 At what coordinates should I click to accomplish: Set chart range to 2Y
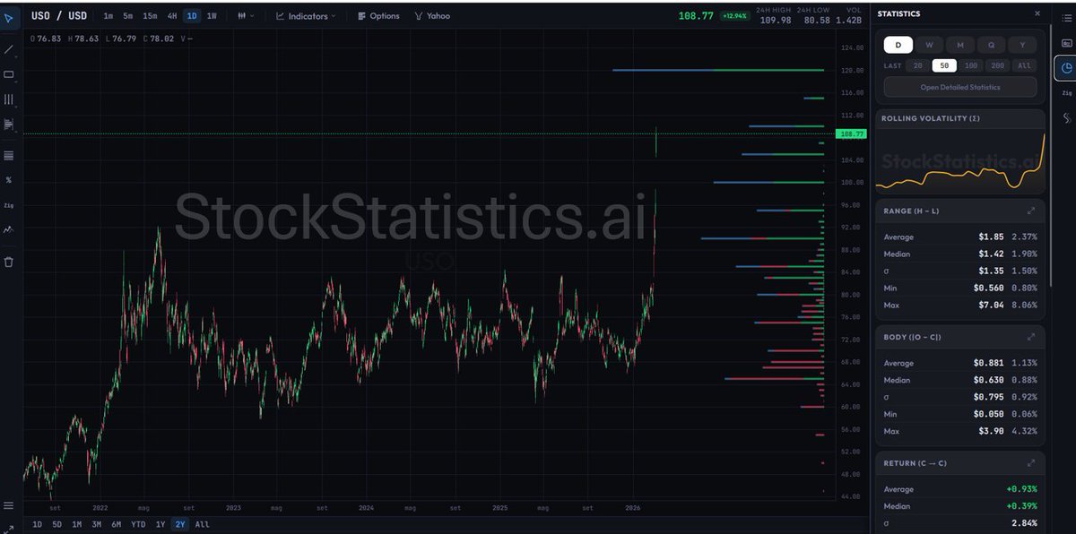pos(180,524)
